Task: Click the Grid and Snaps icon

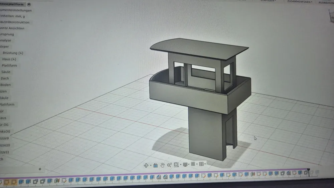Action: click(193, 164)
